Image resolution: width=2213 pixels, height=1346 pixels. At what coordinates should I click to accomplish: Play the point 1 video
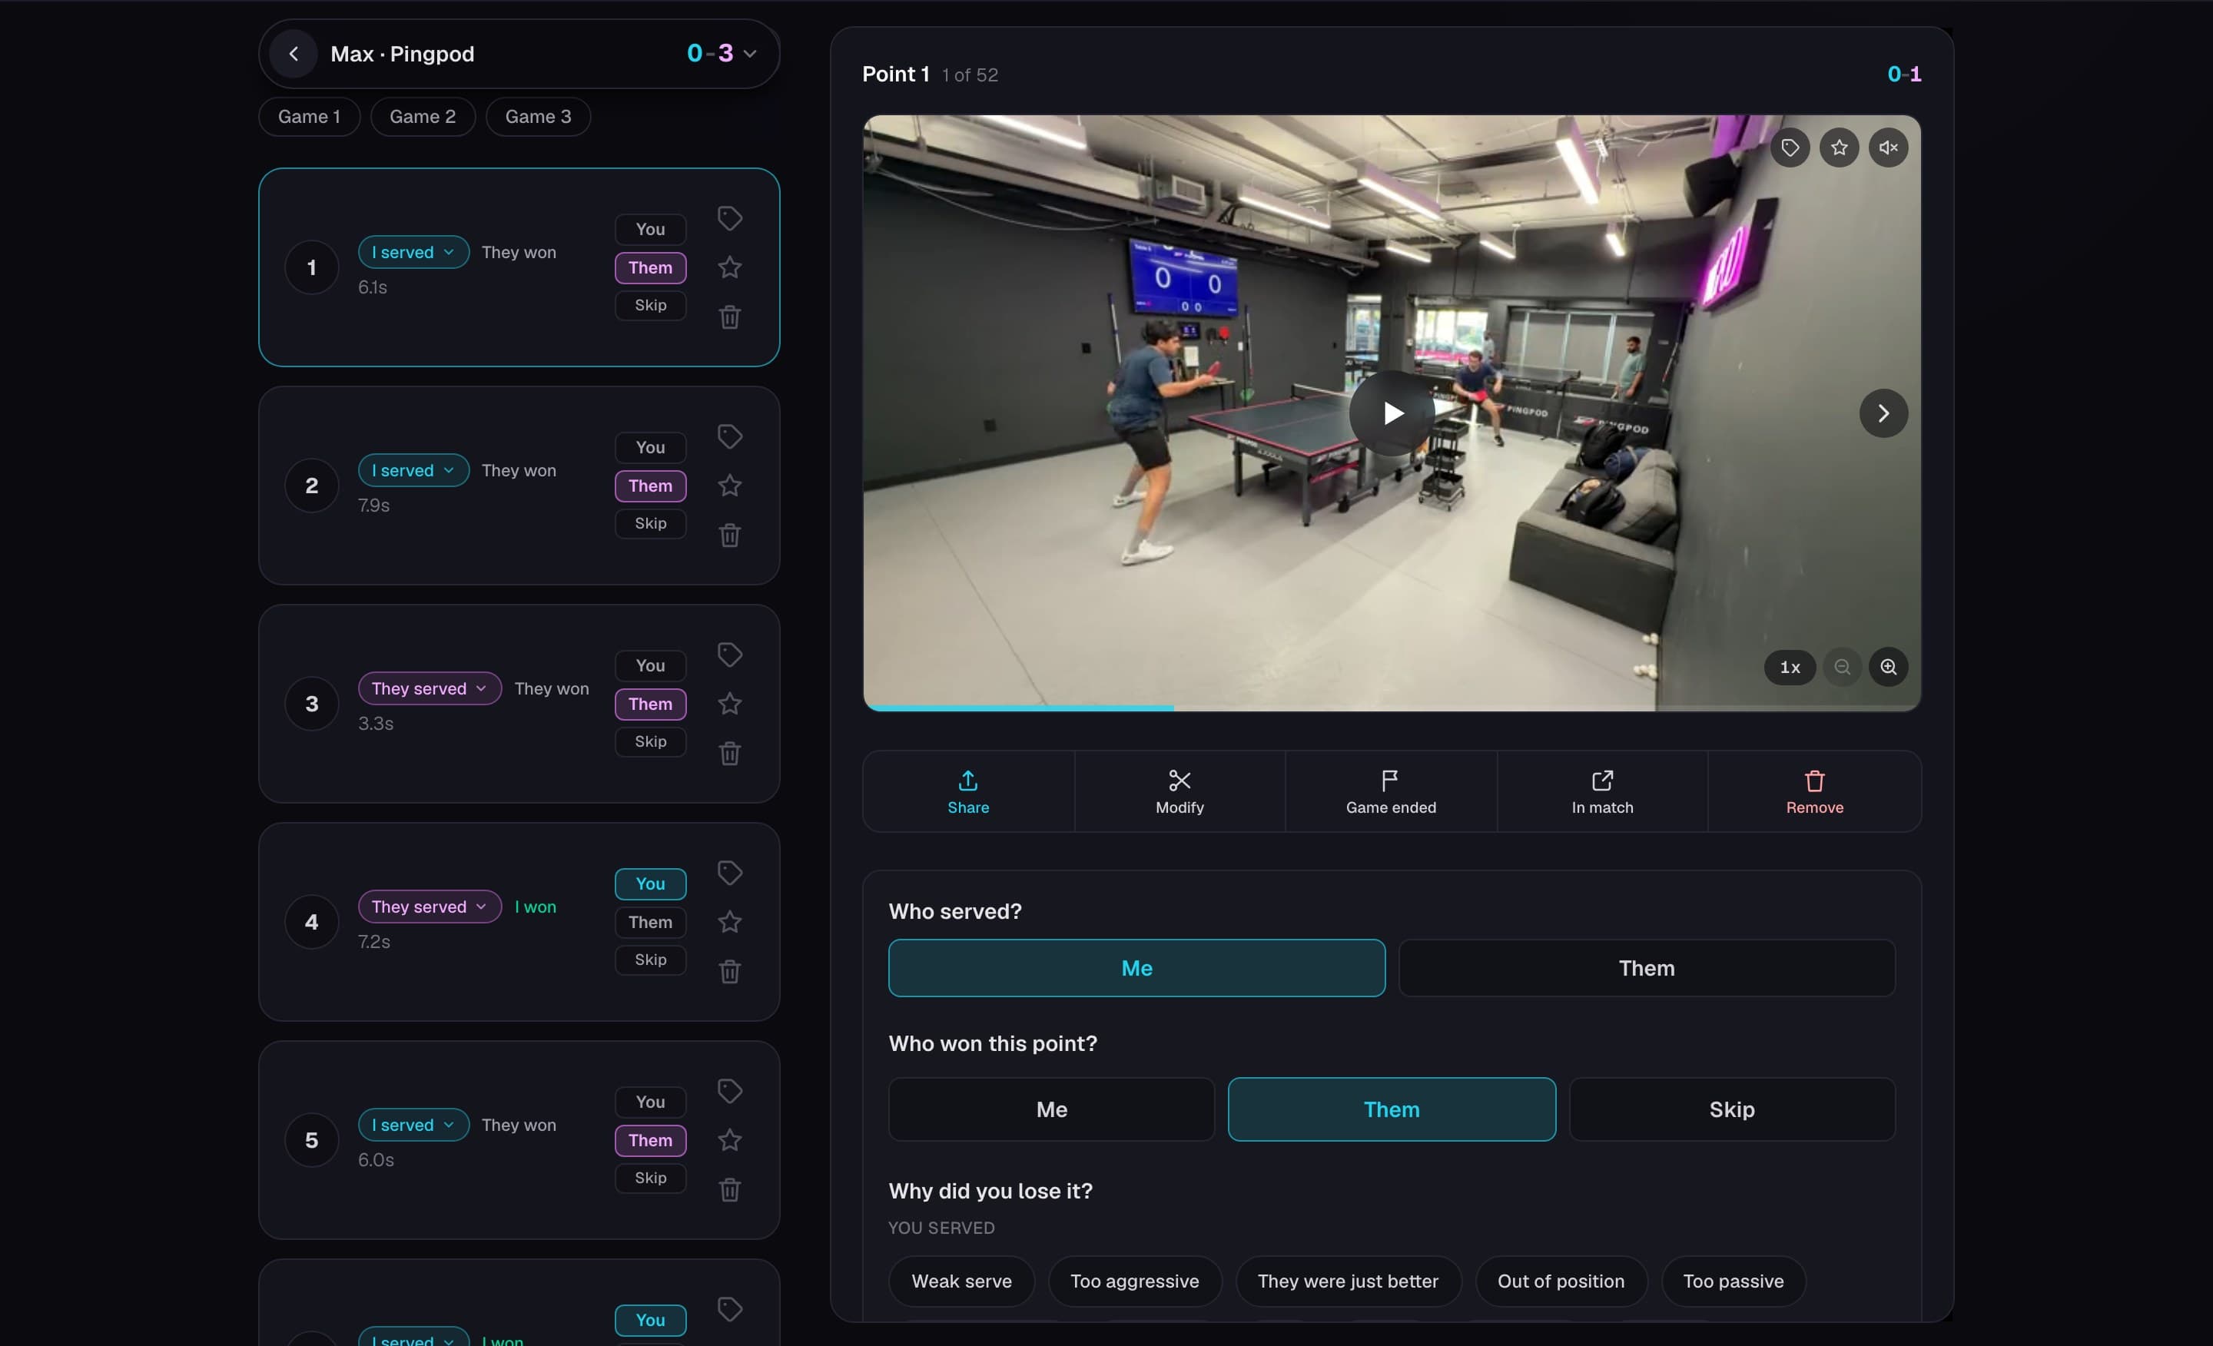[x=1392, y=413]
